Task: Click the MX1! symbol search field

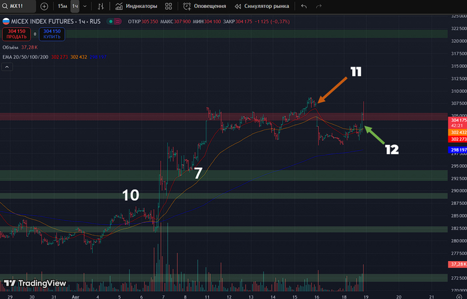Action: click(x=19, y=6)
